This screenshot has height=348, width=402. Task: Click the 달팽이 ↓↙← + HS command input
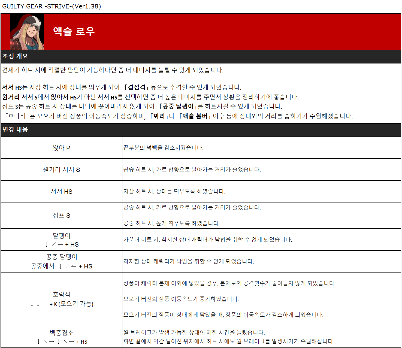(x=62, y=244)
